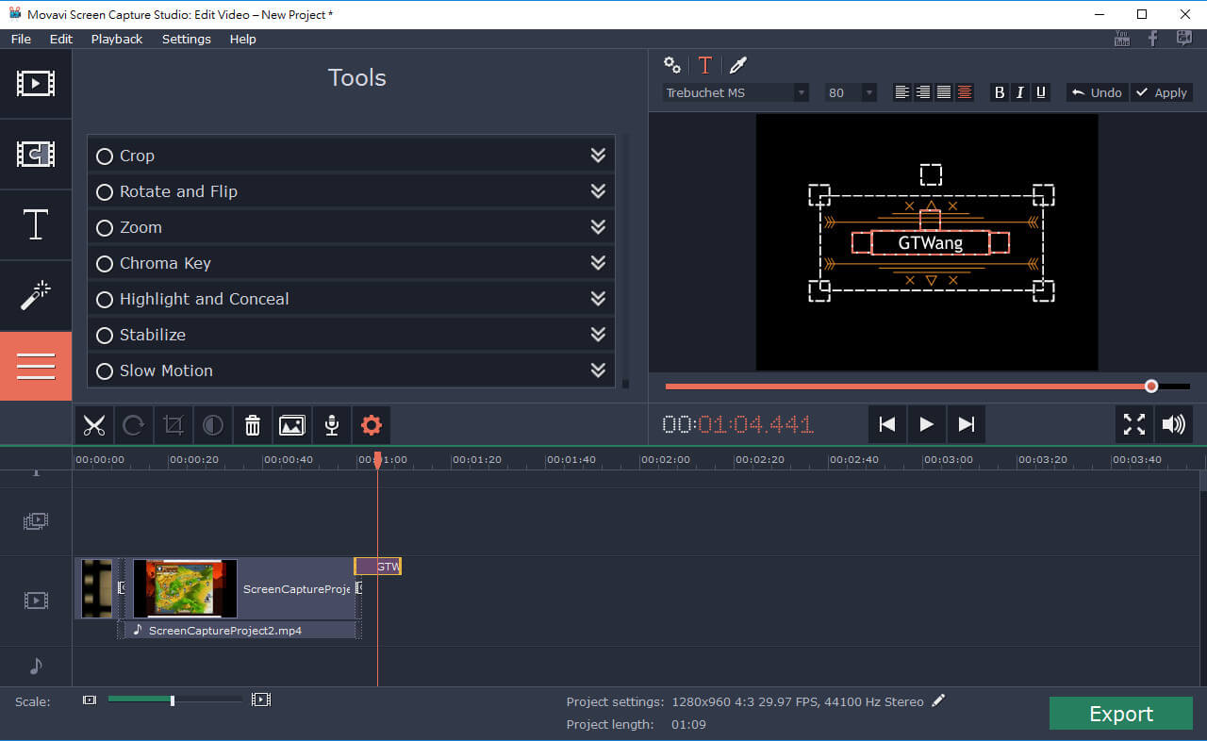
Task: Click the Apply button
Action: pos(1162,92)
